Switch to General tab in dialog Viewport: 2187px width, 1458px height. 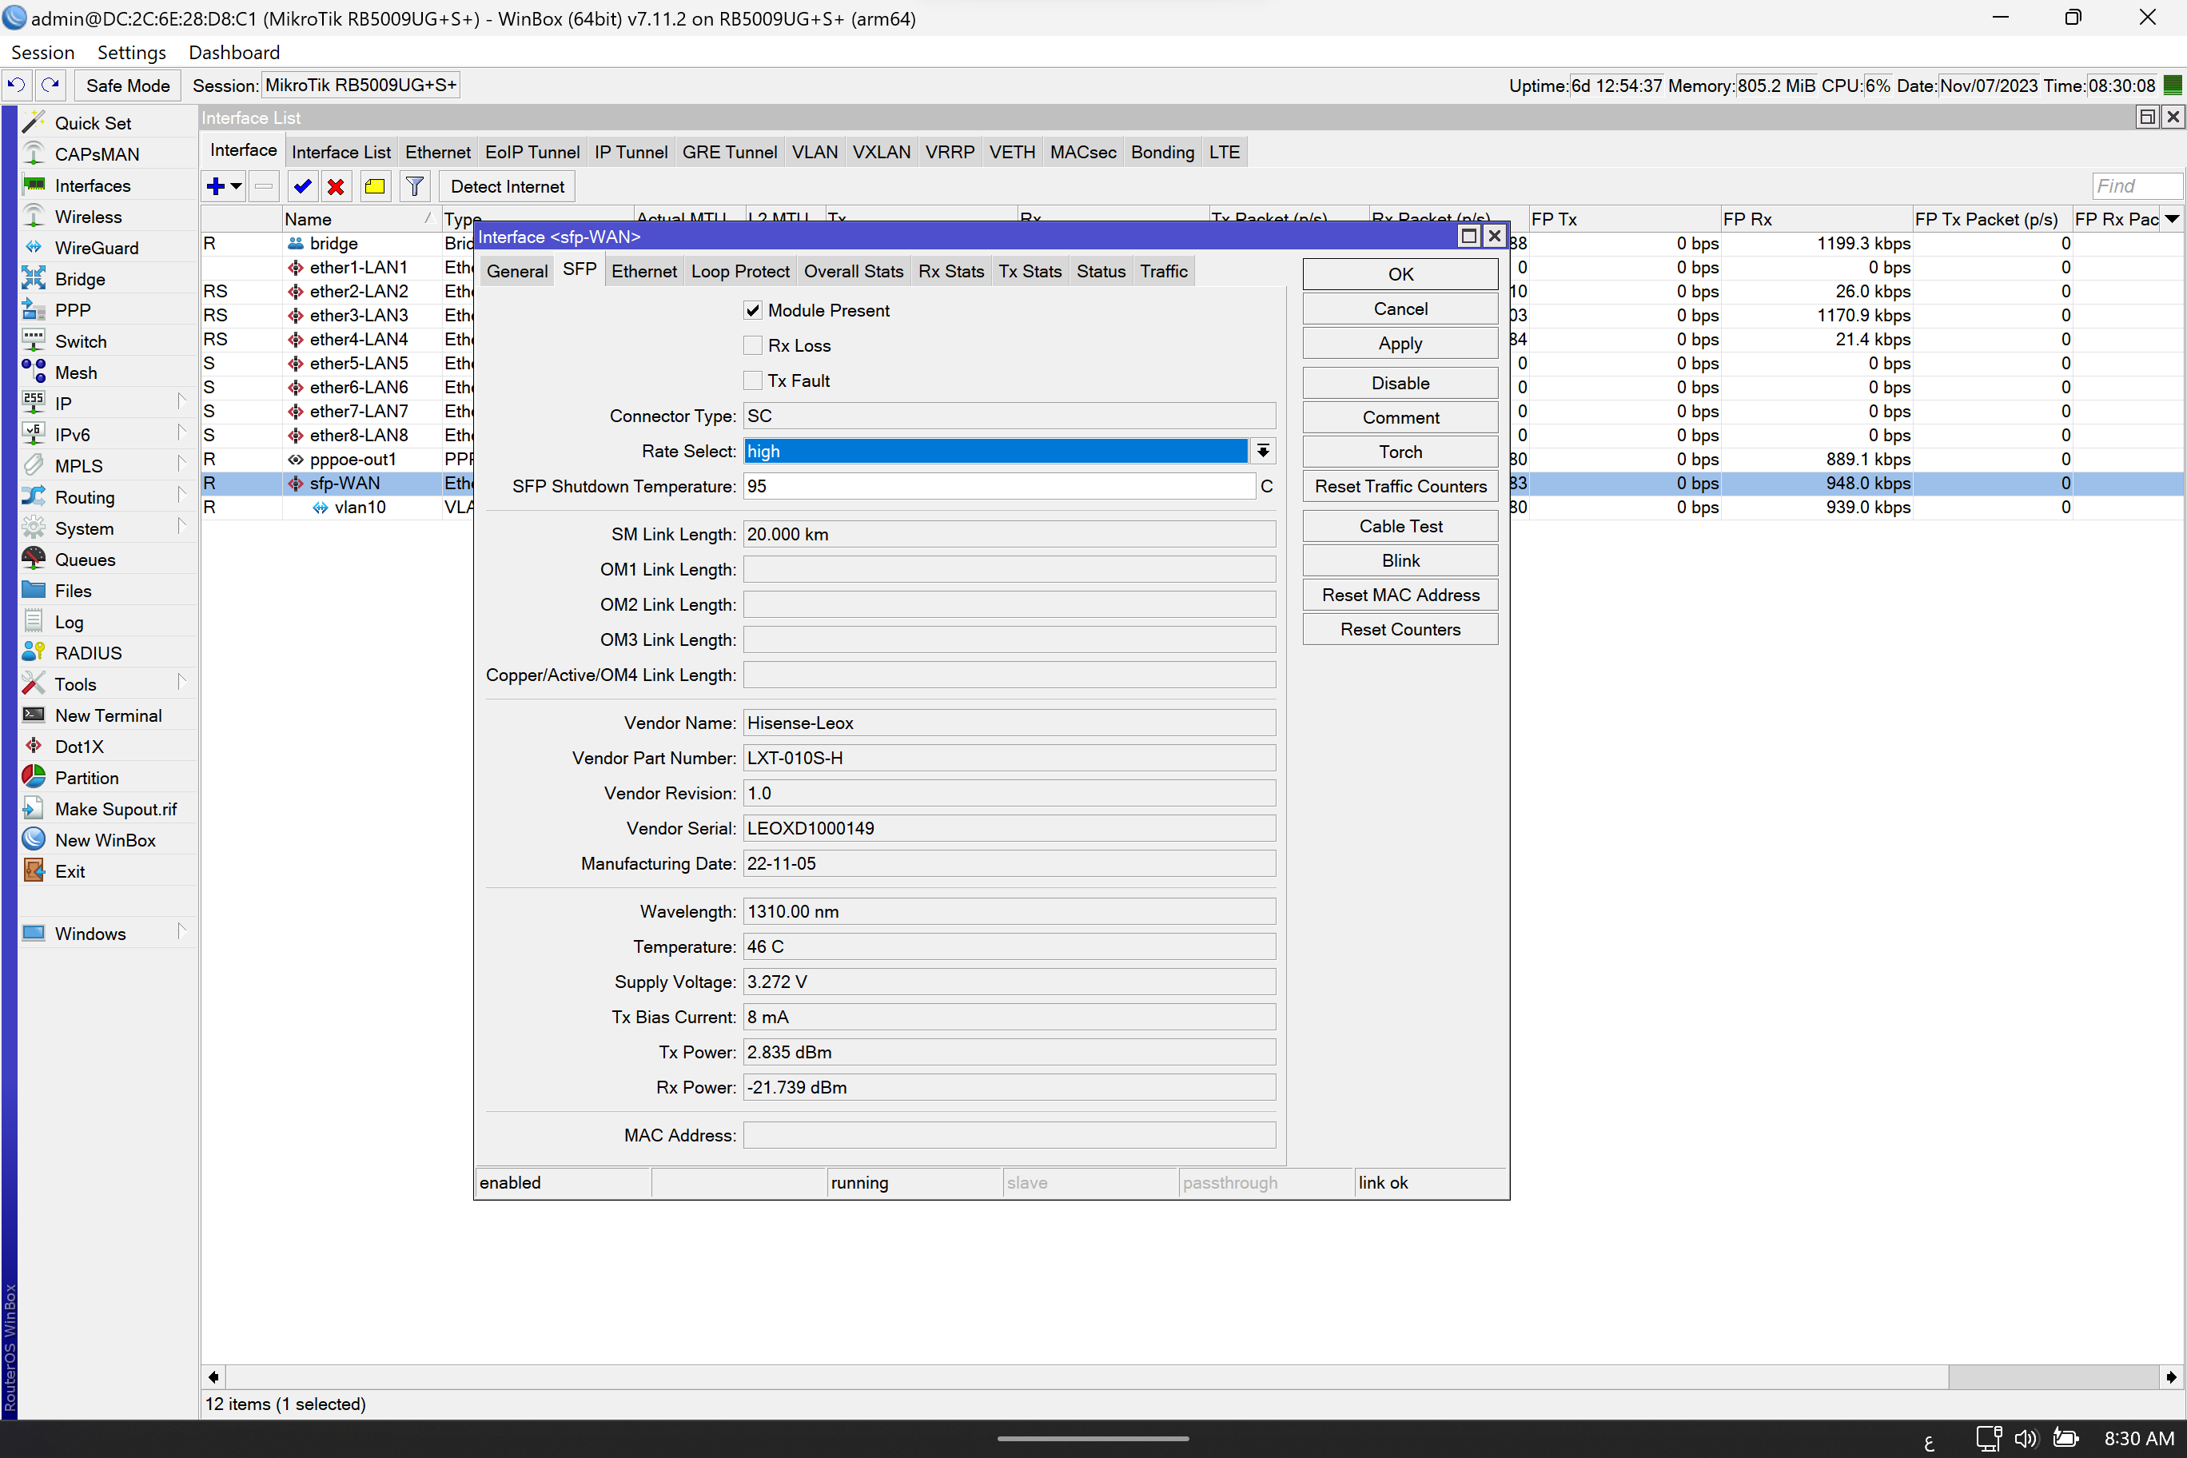coord(517,271)
